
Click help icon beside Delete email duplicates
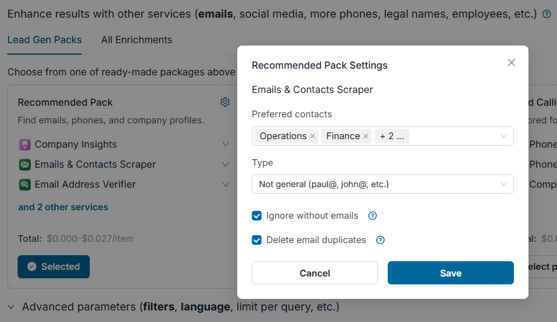click(380, 240)
